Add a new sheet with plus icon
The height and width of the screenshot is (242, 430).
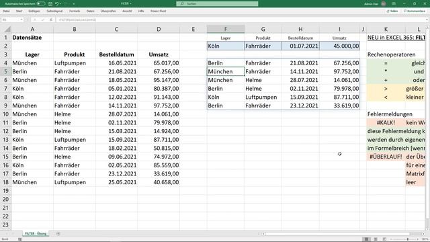pyautogui.click(x=58, y=234)
